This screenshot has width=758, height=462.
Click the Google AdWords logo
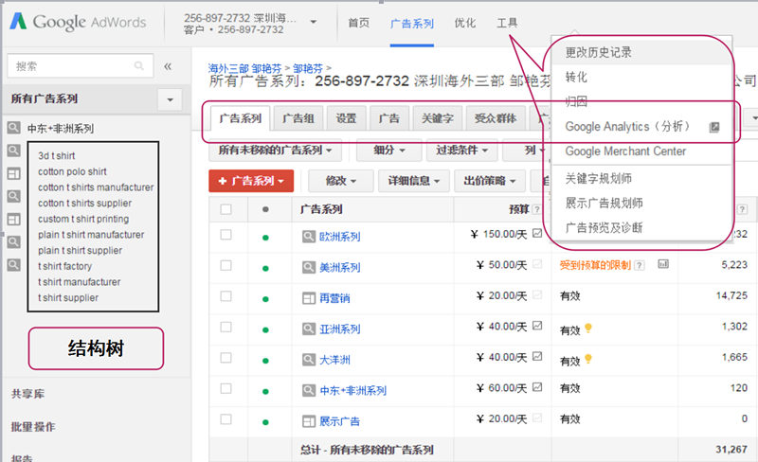point(78,22)
